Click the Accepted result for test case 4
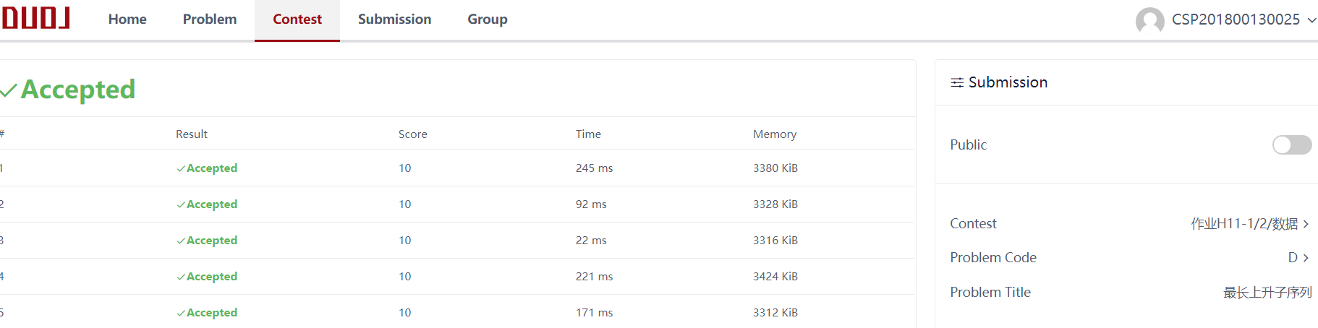The width and height of the screenshot is (1318, 328). pyautogui.click(x=211, y=277)
